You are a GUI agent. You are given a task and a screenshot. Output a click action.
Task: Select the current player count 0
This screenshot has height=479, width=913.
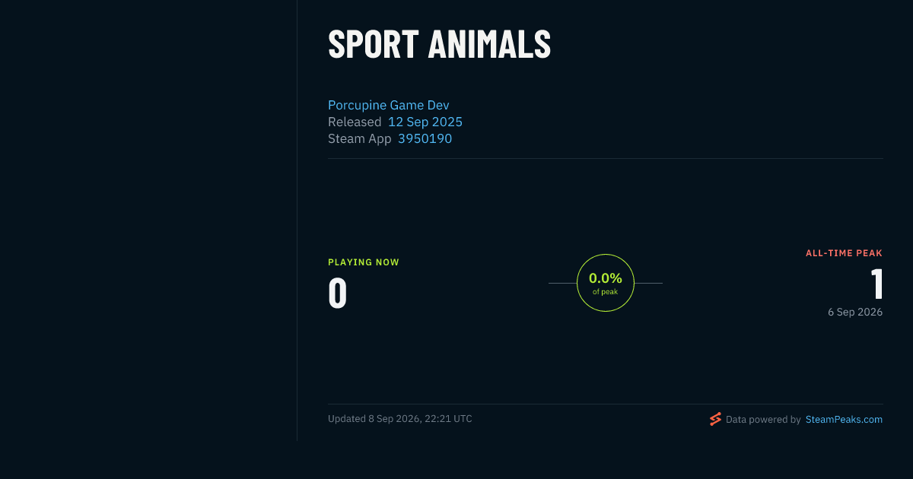coord(338,293)
